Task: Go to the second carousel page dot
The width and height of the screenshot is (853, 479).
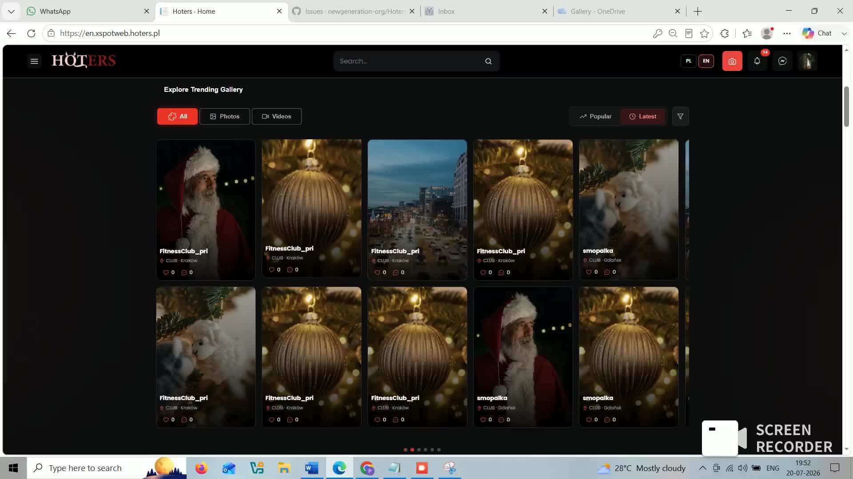Action: coord(412,450)
